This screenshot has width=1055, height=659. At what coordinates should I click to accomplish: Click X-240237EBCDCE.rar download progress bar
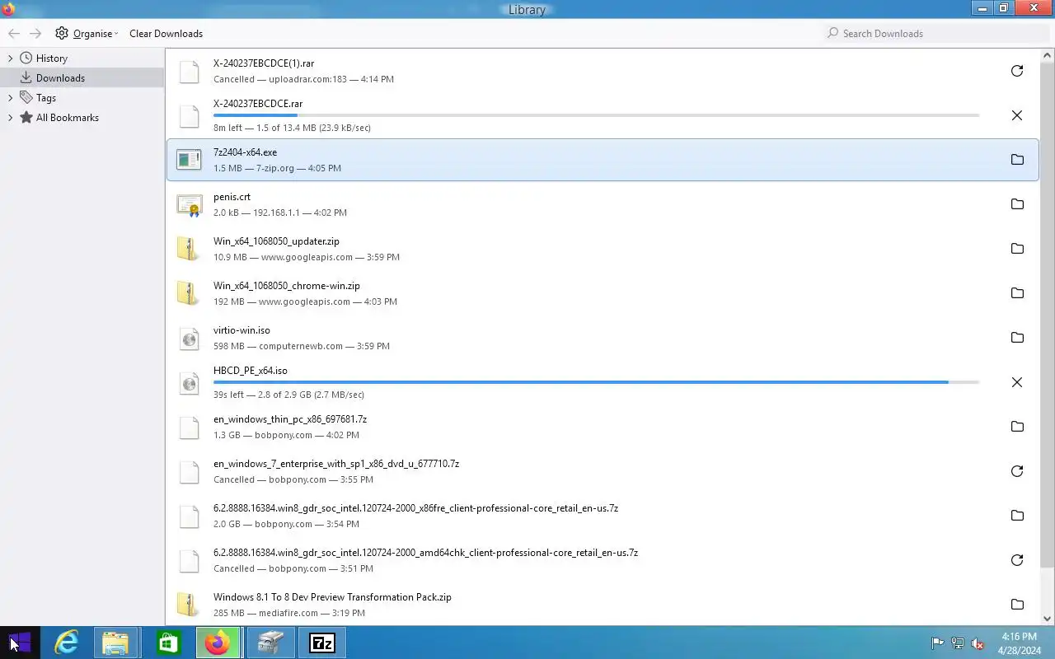596,115
